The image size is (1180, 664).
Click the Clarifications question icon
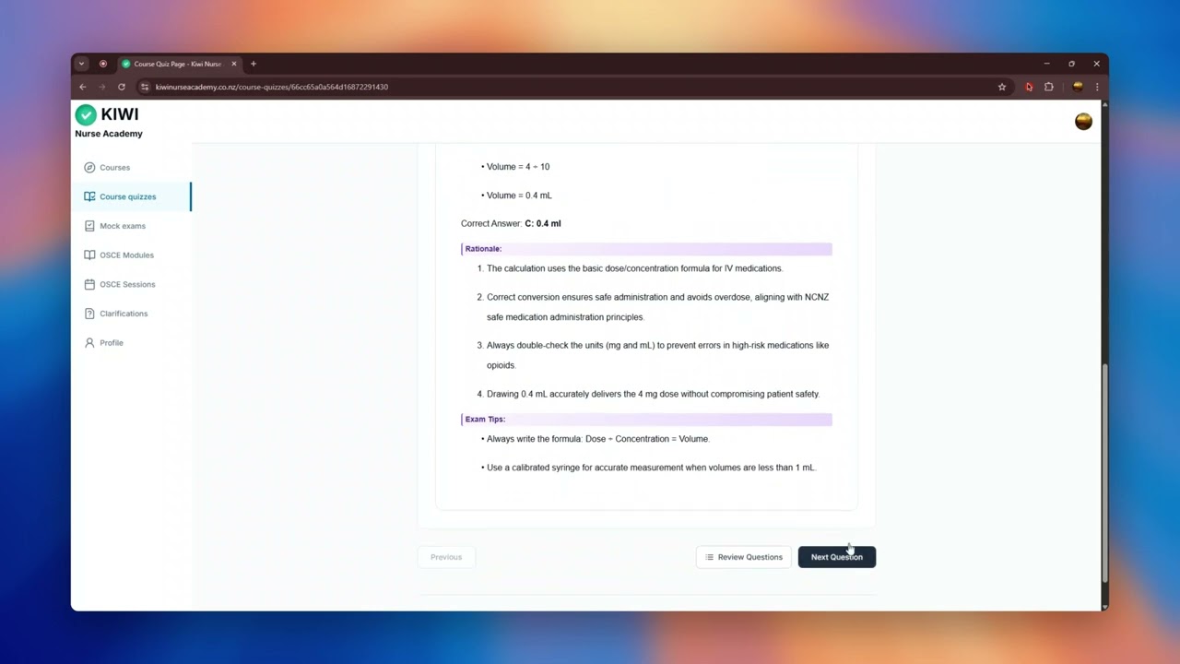[89, 314]
